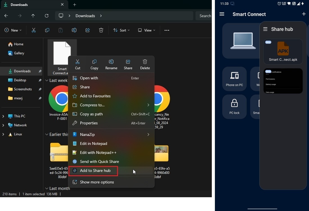Open the View dropdown
309x211 pixels.
click(x=146, y=30)
